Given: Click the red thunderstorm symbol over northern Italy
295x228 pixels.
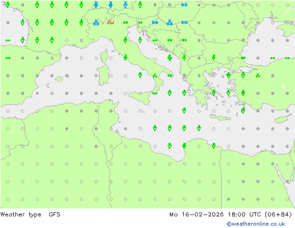Looking at the screenshot, I should [x=111, y=23].
